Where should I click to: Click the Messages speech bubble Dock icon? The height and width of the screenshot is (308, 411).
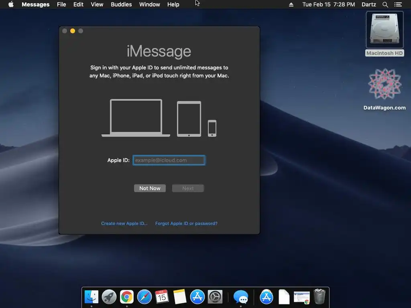(241, 297)
